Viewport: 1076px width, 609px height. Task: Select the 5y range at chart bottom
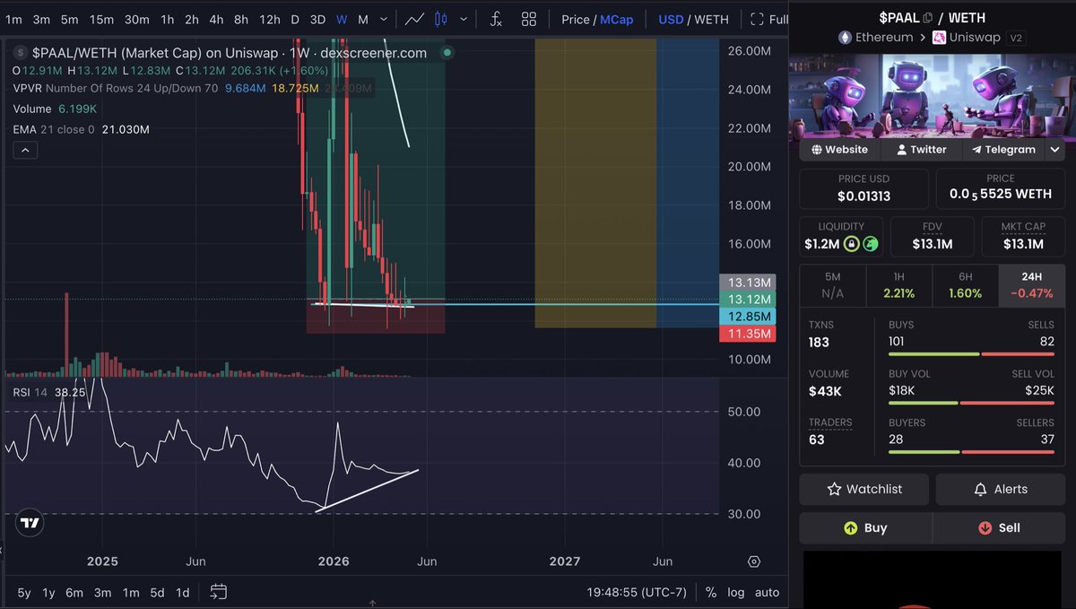[24, 592]
